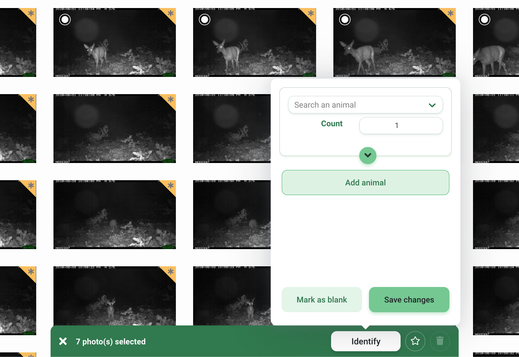
Task: Expand animal details with green chevron circle
Action: tap(368, 156)
